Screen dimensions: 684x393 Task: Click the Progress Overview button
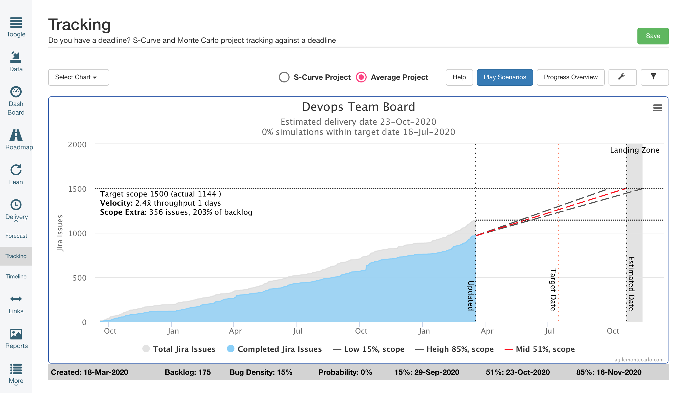(570, 77)
